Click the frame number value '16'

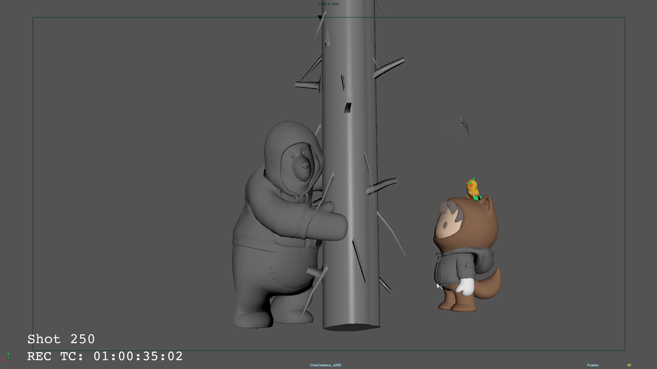[629, 365]
